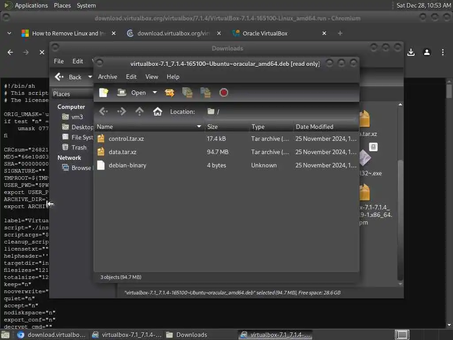Click the red Stop operation icon
Viewport: 453px width, 340px height.
[x=223, y=93]
